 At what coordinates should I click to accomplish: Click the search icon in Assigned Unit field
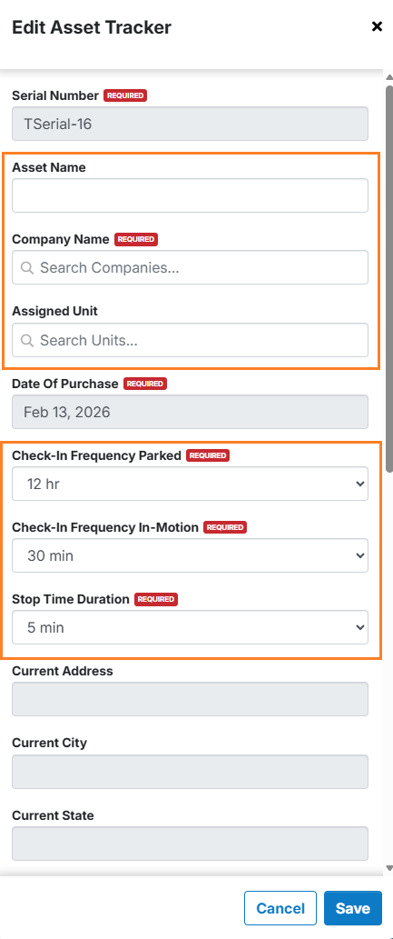[x=27, y=341]
